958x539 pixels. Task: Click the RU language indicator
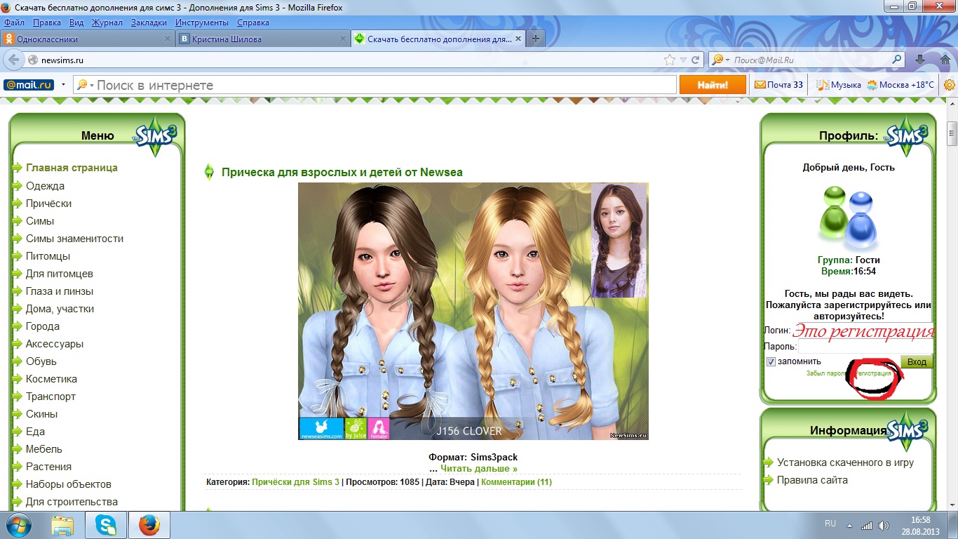click(830, 524)
